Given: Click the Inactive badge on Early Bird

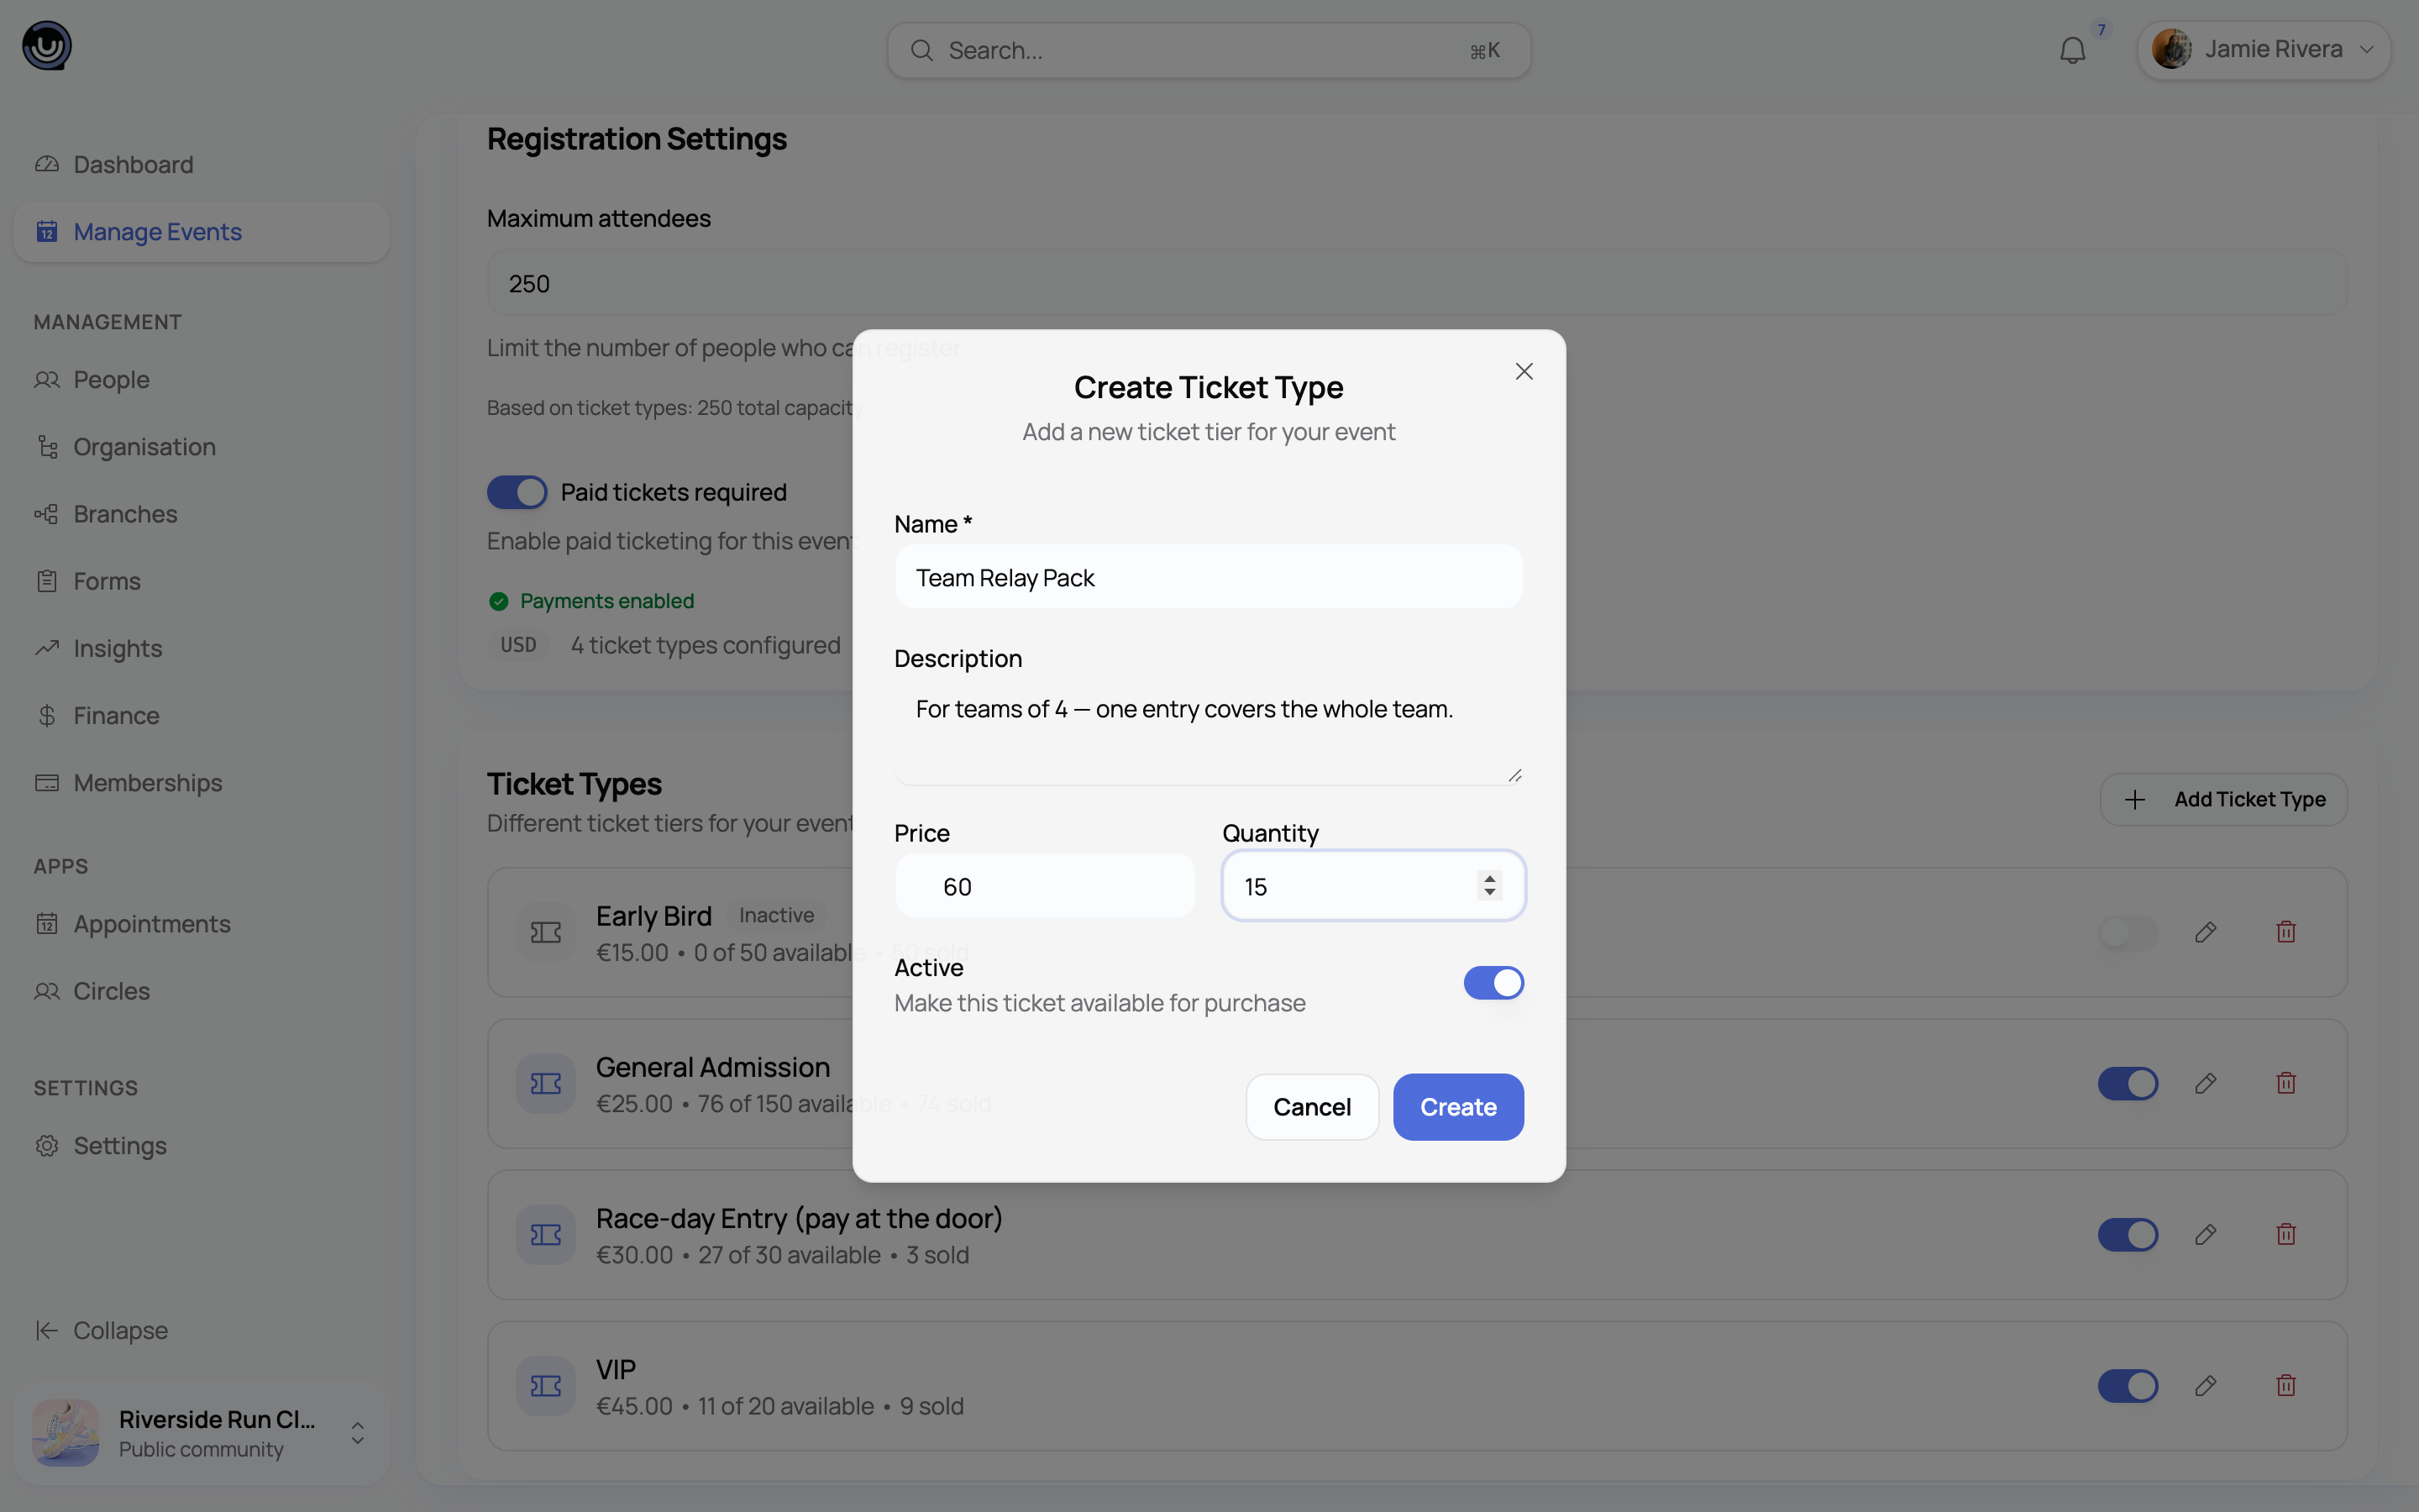Looking at the screenshot, I should [776, 915].
